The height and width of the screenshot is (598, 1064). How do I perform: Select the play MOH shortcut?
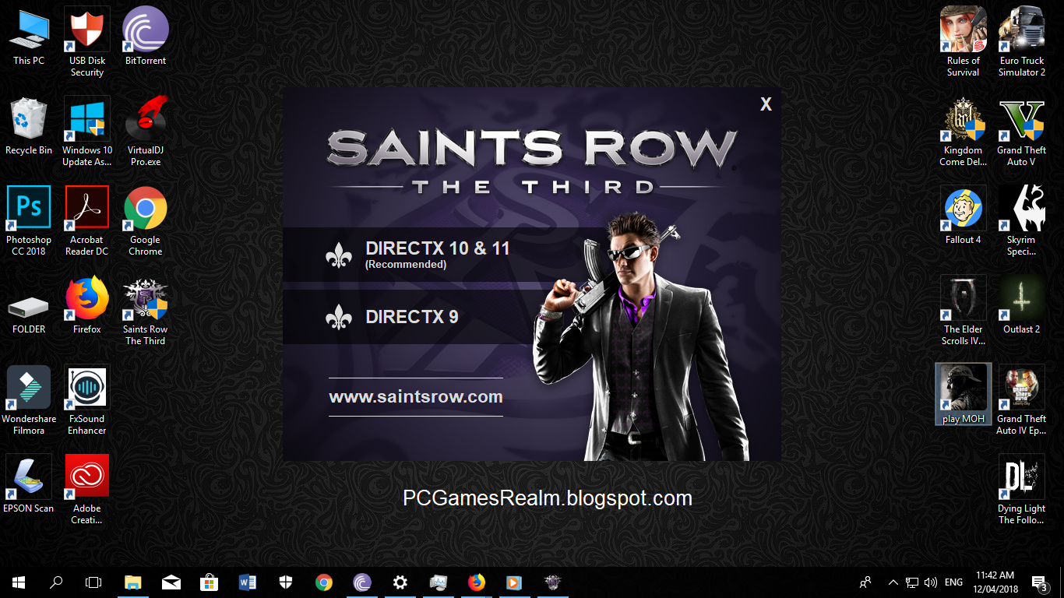[964, 395]
